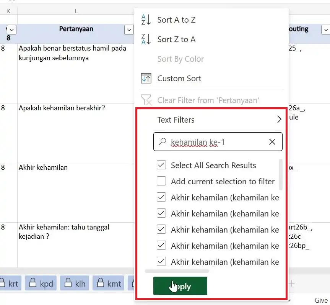Click the Sort Z to A icon

(146, 39)
